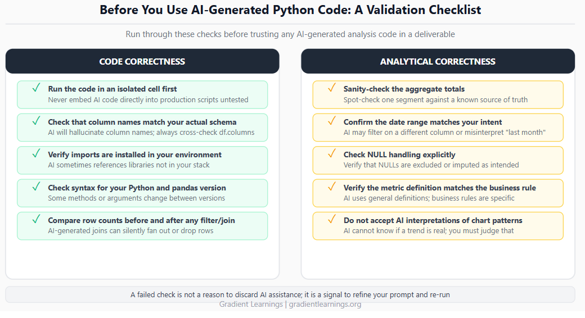Click the orange tick for 'Verify the metric definition'
The height and width of the screenshot is (318, 585).
click(332, 187)
